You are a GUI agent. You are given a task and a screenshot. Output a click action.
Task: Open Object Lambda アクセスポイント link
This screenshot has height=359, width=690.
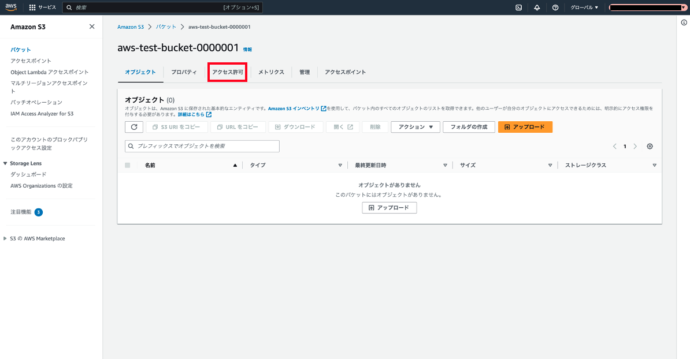pyautogui.click(x=50, y=72)
